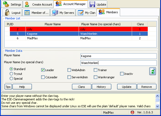
Task: Select the Kagome cell in the member list
Action: click(52, 34)
